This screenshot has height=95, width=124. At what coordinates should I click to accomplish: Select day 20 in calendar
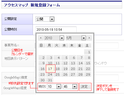tap(72, 69)
